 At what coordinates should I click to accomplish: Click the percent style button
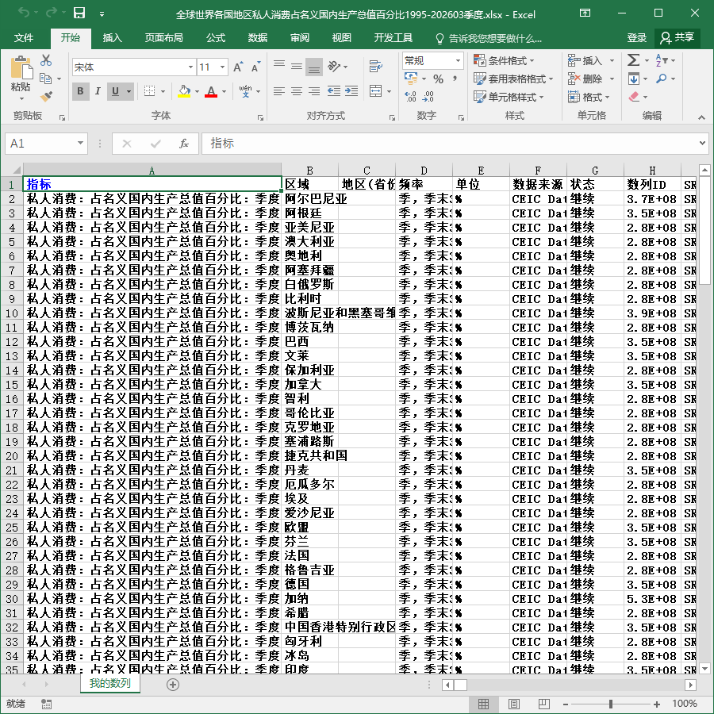click(x=438, y=79)
